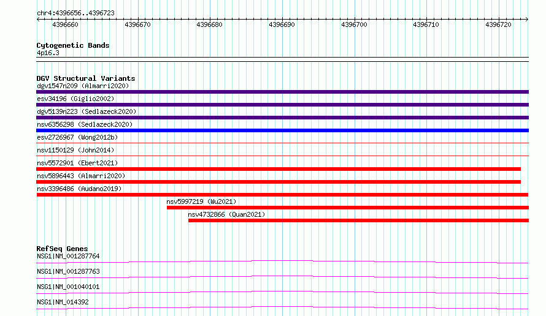Click the right arrow of the ruler

pyautogui.click(x=527, y=19)
